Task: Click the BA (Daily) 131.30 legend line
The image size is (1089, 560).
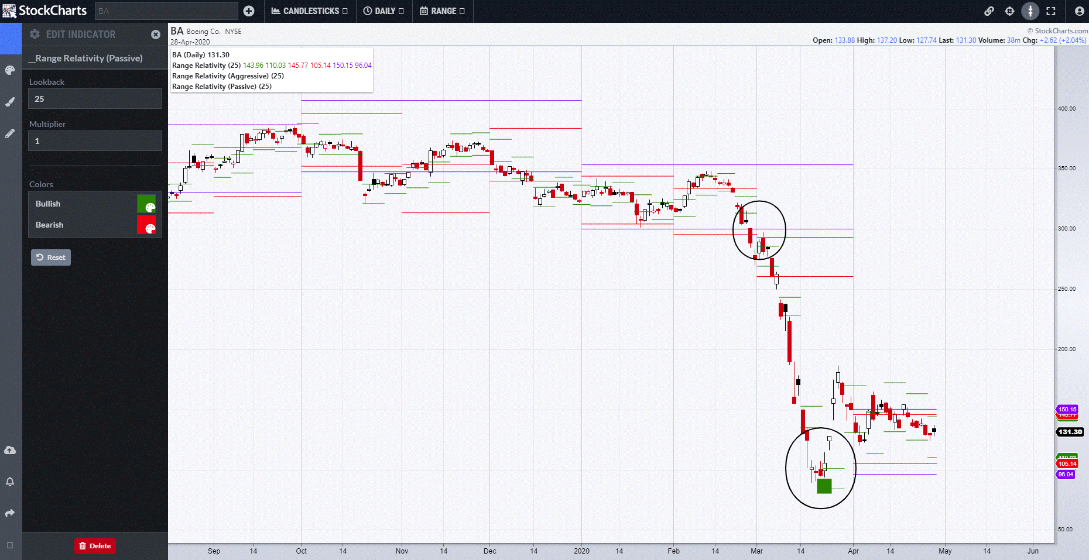Action: 201,55
